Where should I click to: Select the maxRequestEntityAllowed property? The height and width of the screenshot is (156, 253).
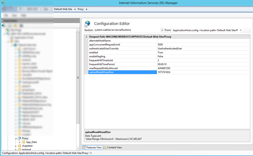coord(123,68)
